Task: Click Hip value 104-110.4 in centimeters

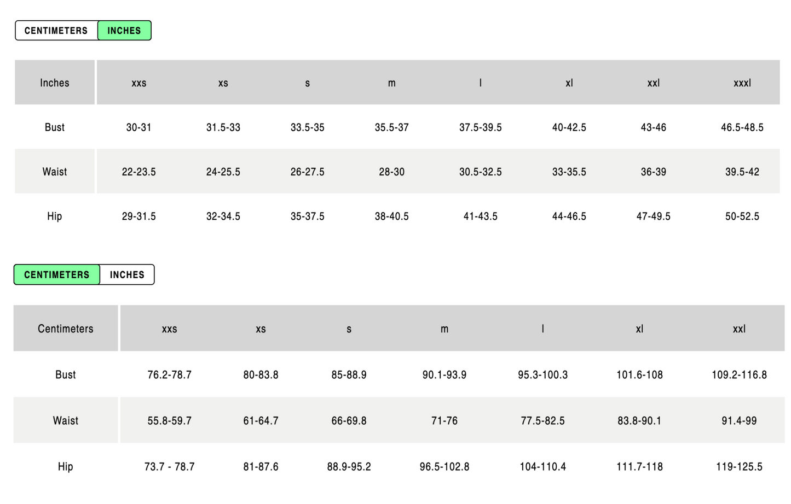Action: (543, 467)
